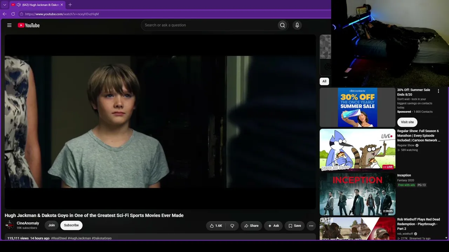Open 'Regular Show: Full Season 6 Marathon' title

coord(418,135)
